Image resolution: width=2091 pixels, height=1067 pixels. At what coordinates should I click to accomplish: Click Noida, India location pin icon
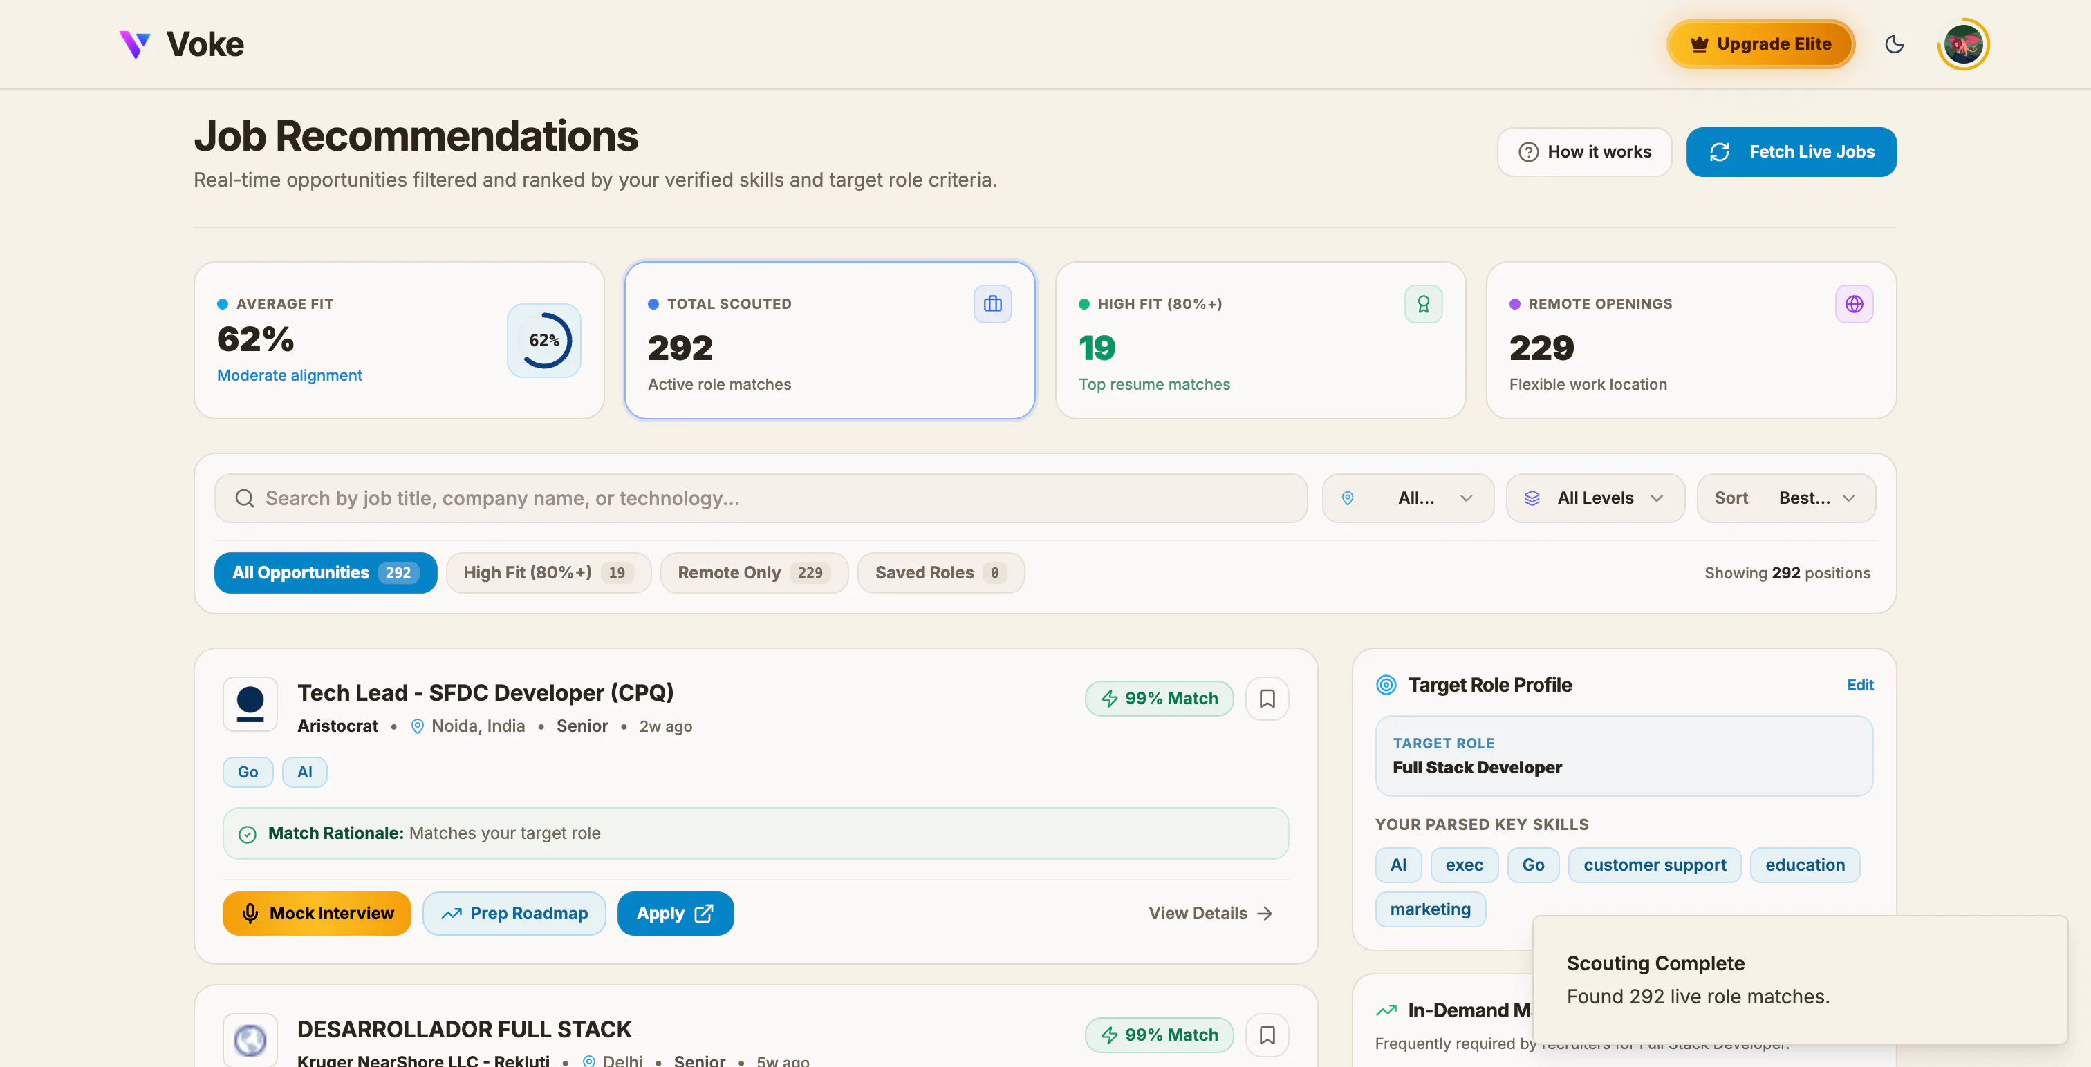[x=417, y=726]
